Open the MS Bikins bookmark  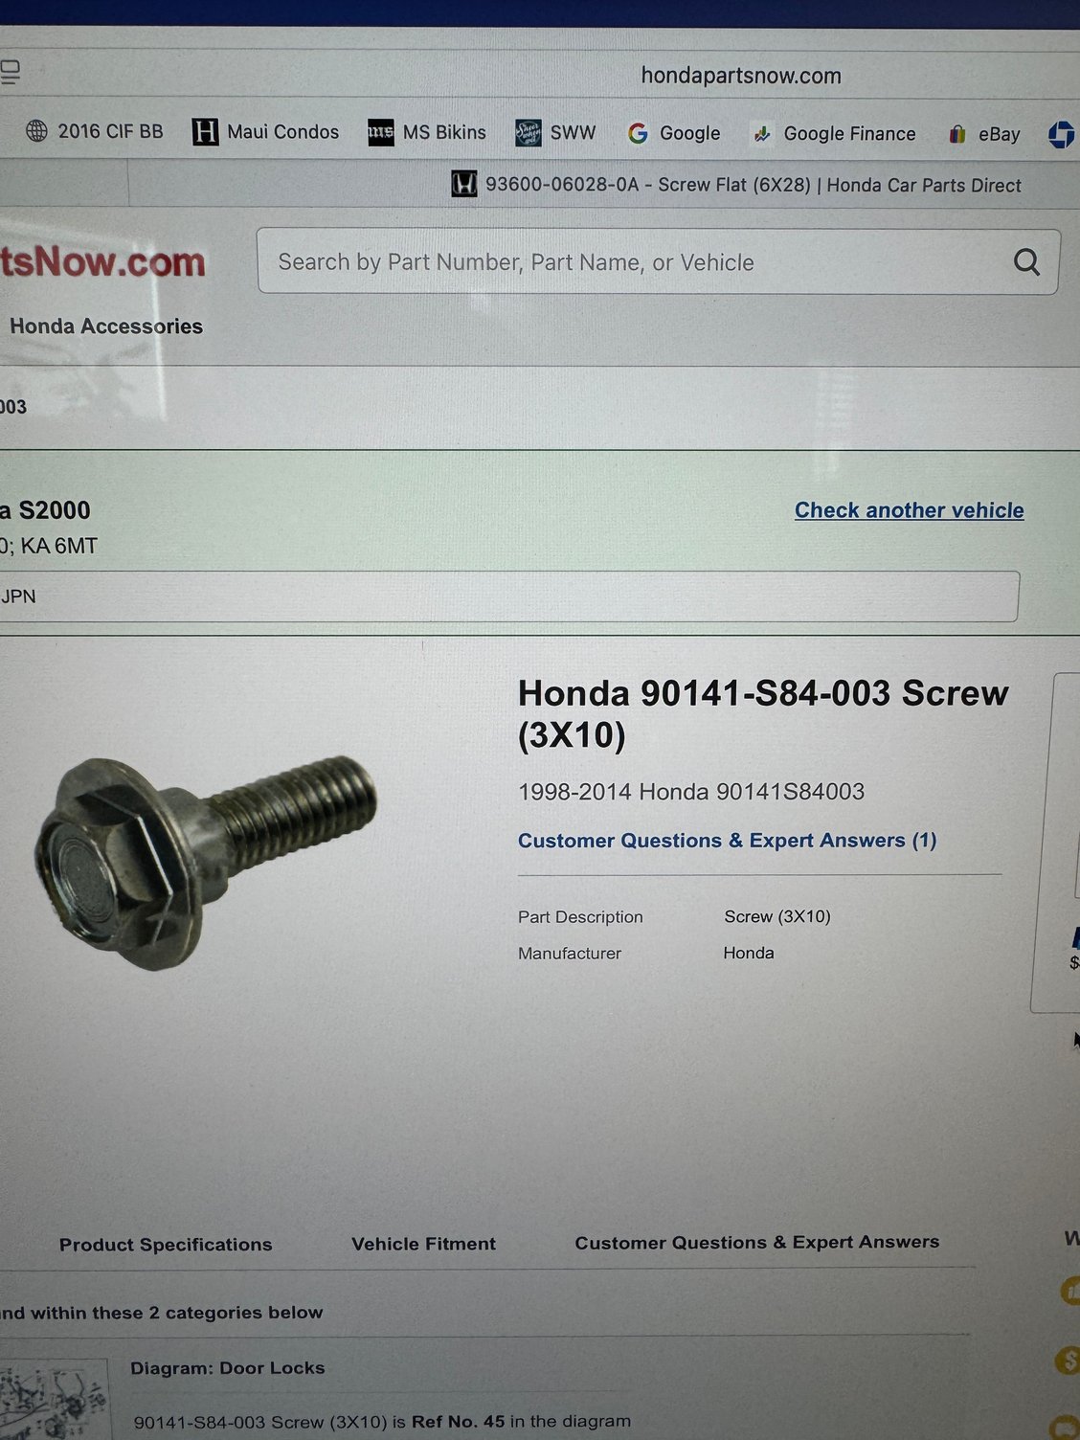427,132
